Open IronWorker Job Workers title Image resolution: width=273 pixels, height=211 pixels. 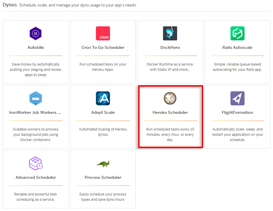(35, 112)
